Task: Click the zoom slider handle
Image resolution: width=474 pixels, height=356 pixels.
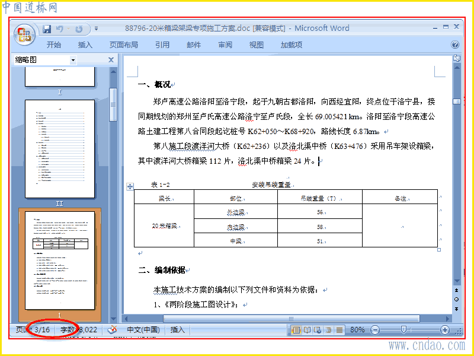Action: tap(403, 330)
